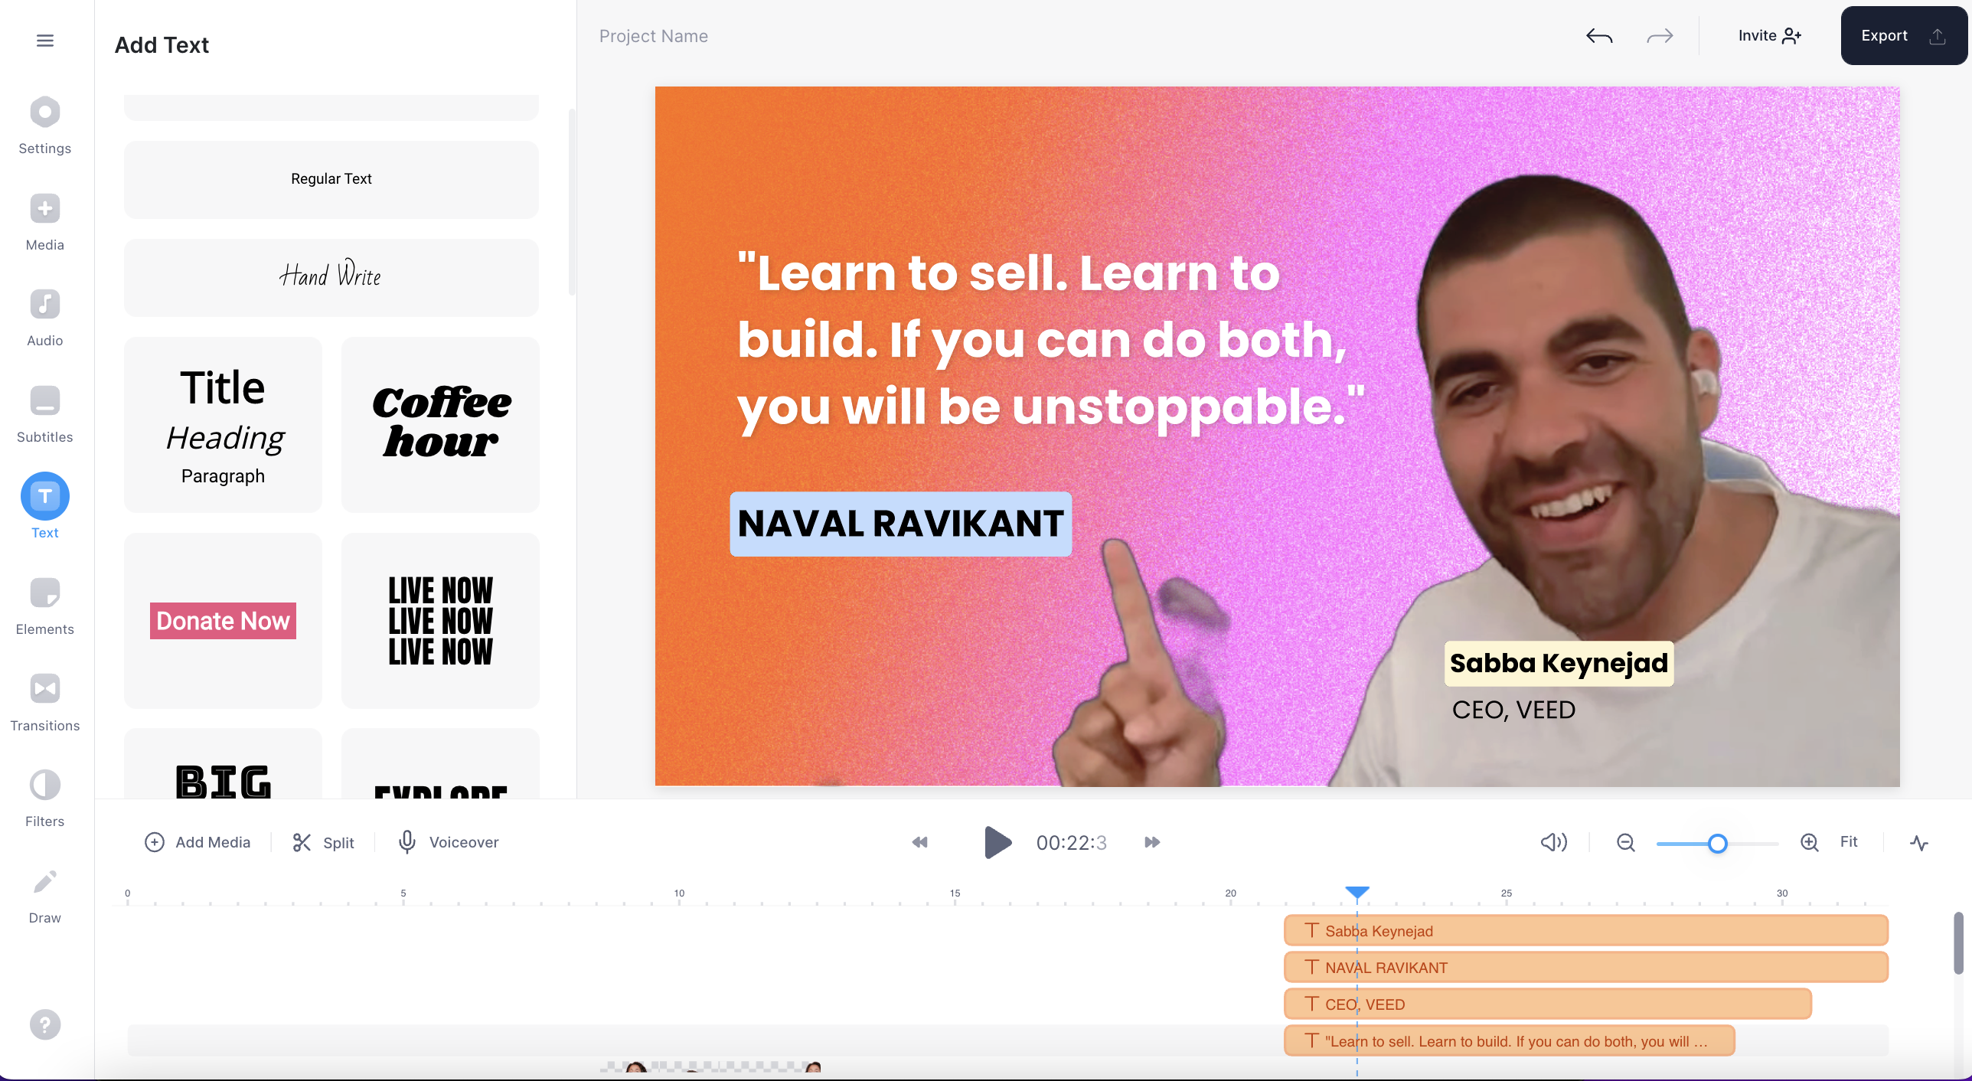
Task: Click the zoom slider handle
Action: click(1717, 843)
